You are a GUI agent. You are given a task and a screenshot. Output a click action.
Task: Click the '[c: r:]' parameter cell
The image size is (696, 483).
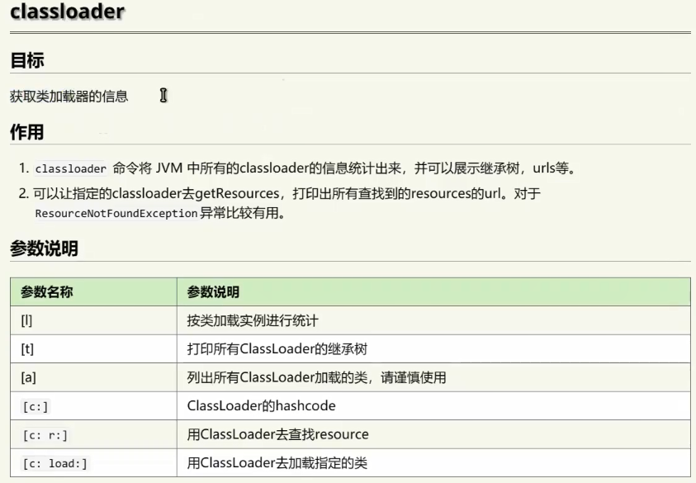coord(93,434)
